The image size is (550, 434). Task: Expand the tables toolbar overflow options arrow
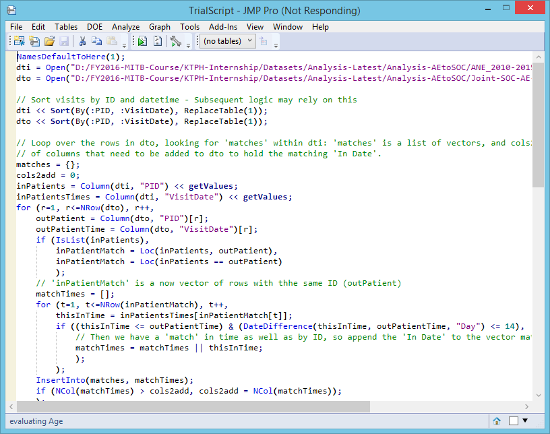pyautogui.click(x=276, y=45)
